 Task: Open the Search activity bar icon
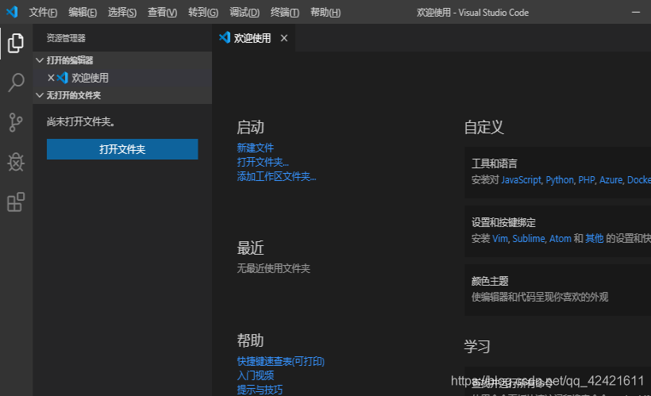coord(16,83)
